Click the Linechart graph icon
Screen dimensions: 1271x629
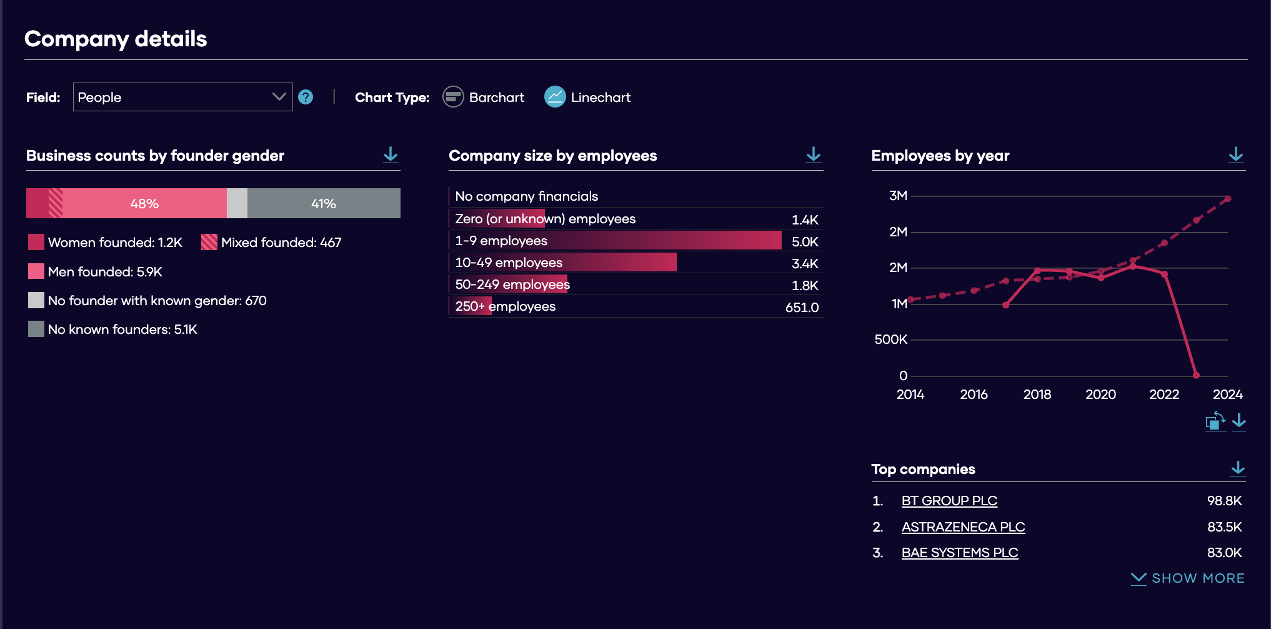(x=555, y=97)
